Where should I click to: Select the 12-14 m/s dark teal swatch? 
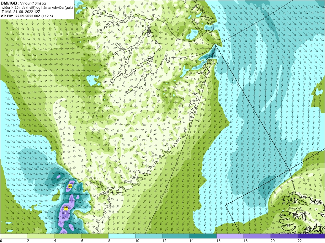176,236
